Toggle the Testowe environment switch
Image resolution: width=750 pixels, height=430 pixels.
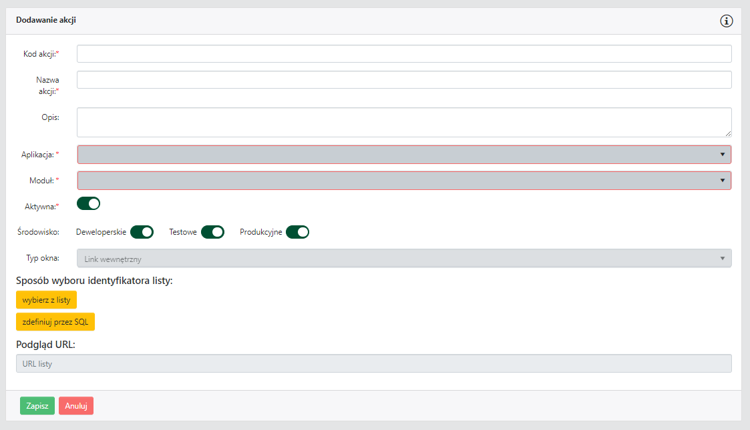click(x=212, y=232)
